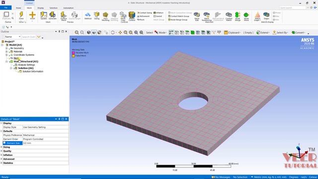Screen dimensions: 318x179
Task: Click the Outline search field
Action: coord(29,37)
